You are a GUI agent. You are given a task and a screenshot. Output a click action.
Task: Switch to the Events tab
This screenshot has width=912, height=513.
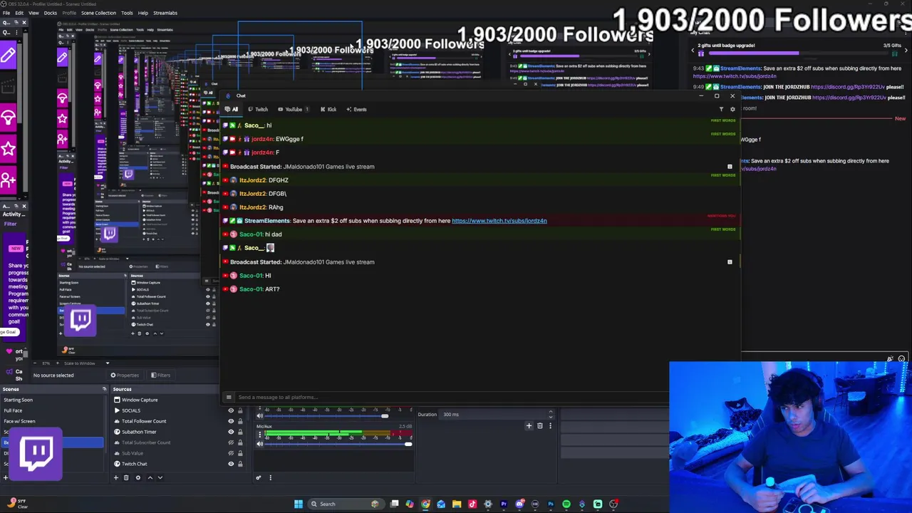356,109
